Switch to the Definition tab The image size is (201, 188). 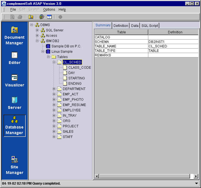[121, 26]
